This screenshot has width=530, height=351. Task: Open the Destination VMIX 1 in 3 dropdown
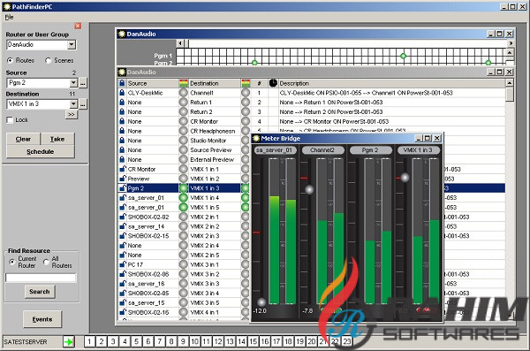tap(73, 104)
